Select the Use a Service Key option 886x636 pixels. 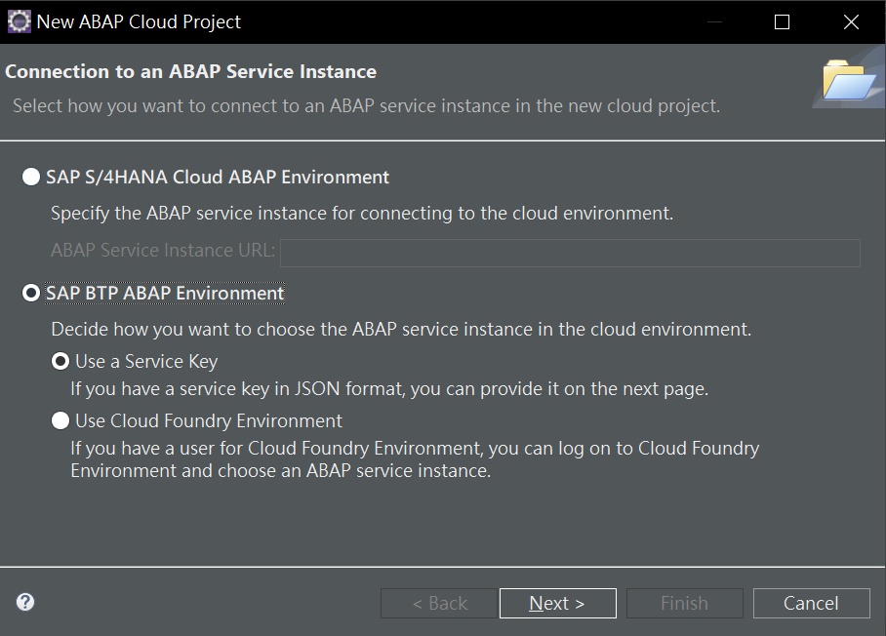click(61, 362)
